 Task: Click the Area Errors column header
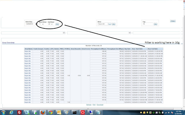(86, 49)
